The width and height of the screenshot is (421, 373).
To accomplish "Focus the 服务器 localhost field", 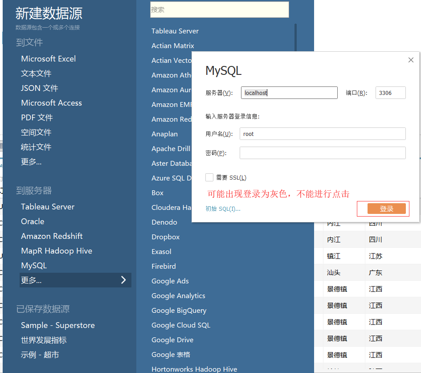I will 289,93.
